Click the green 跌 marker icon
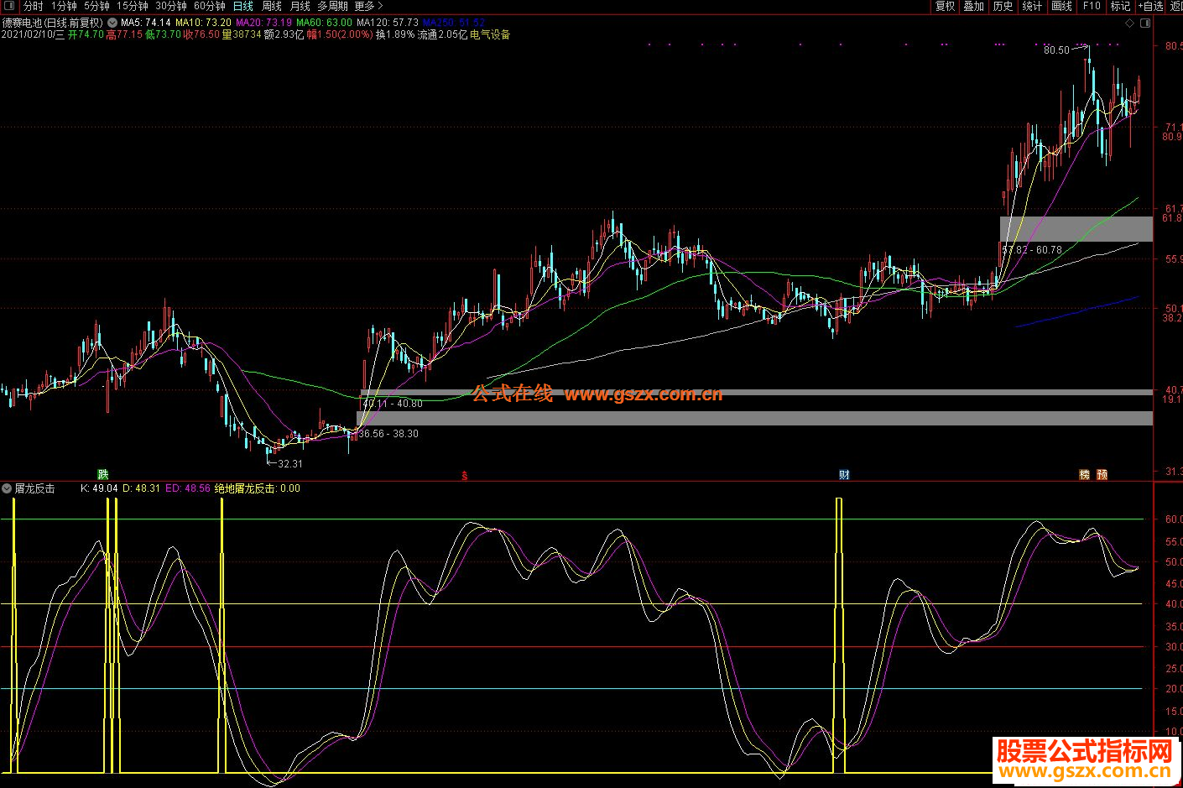 point(102,474)
